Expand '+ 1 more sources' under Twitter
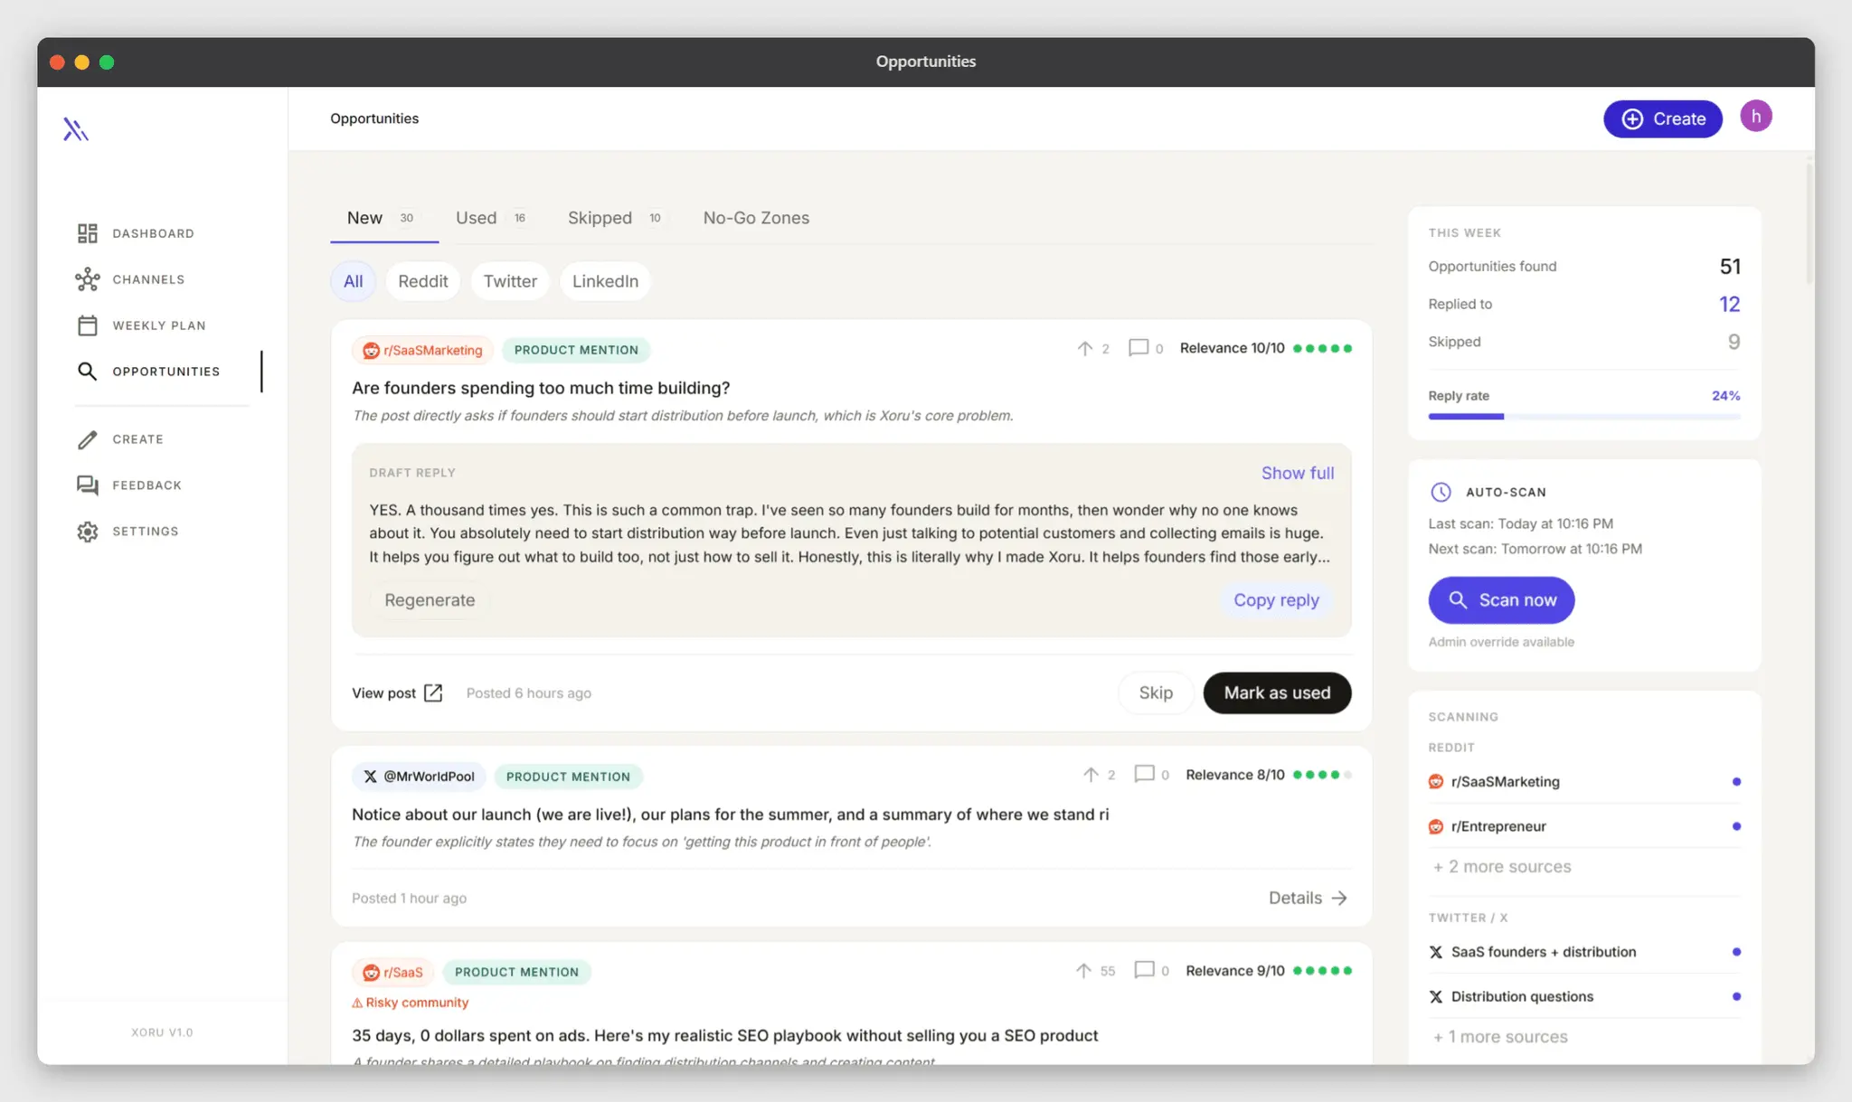 click(x=1500, y=1037)
